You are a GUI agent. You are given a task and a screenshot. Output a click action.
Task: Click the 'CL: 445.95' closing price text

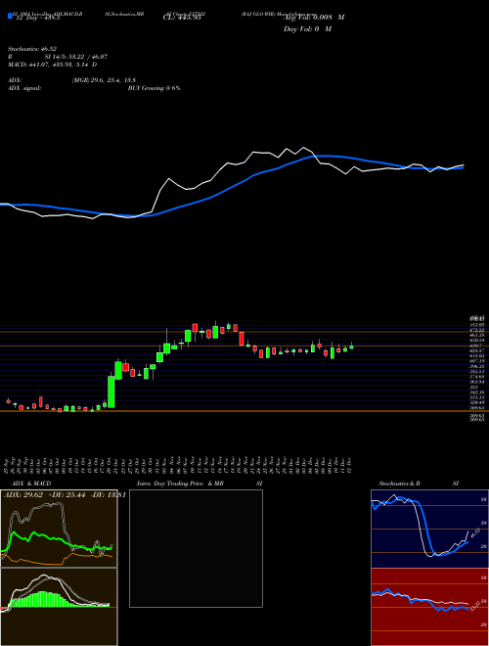pos(182,18)
